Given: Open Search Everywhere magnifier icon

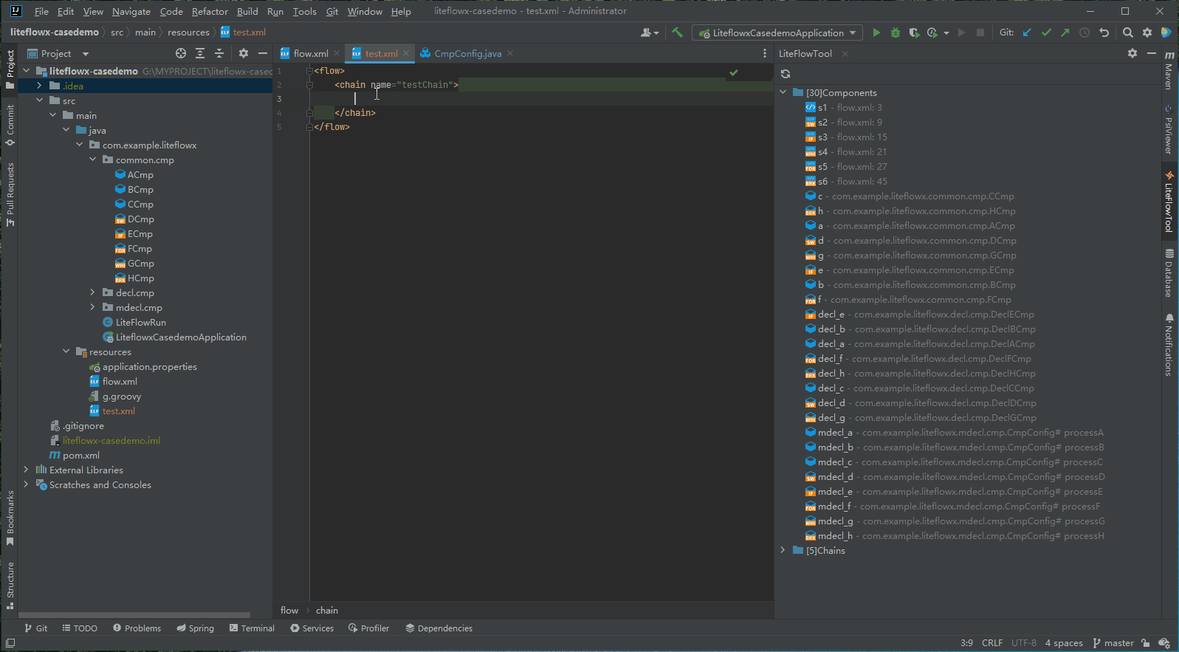Looking at the screenshot, I should (1128, 32).
